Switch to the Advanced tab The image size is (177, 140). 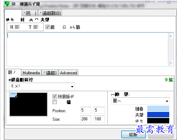click(68, 73)
